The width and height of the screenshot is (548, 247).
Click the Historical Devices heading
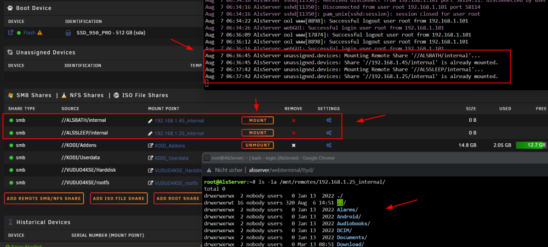pos(43,222)
